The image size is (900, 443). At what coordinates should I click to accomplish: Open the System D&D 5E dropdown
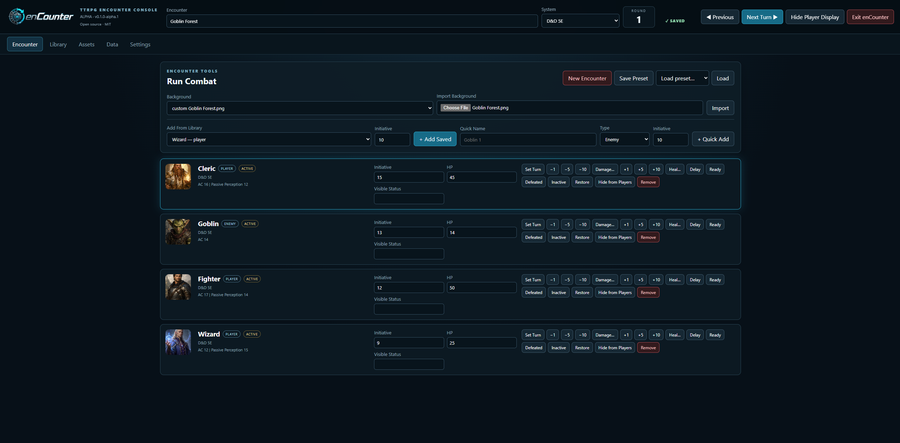580,21
